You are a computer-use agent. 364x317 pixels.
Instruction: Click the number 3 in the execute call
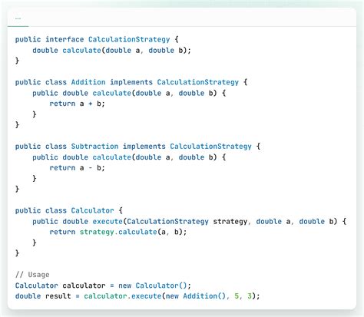click(250, 296)
